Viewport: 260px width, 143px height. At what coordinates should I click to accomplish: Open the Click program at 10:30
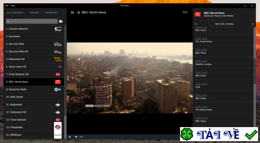click(223, 85)
